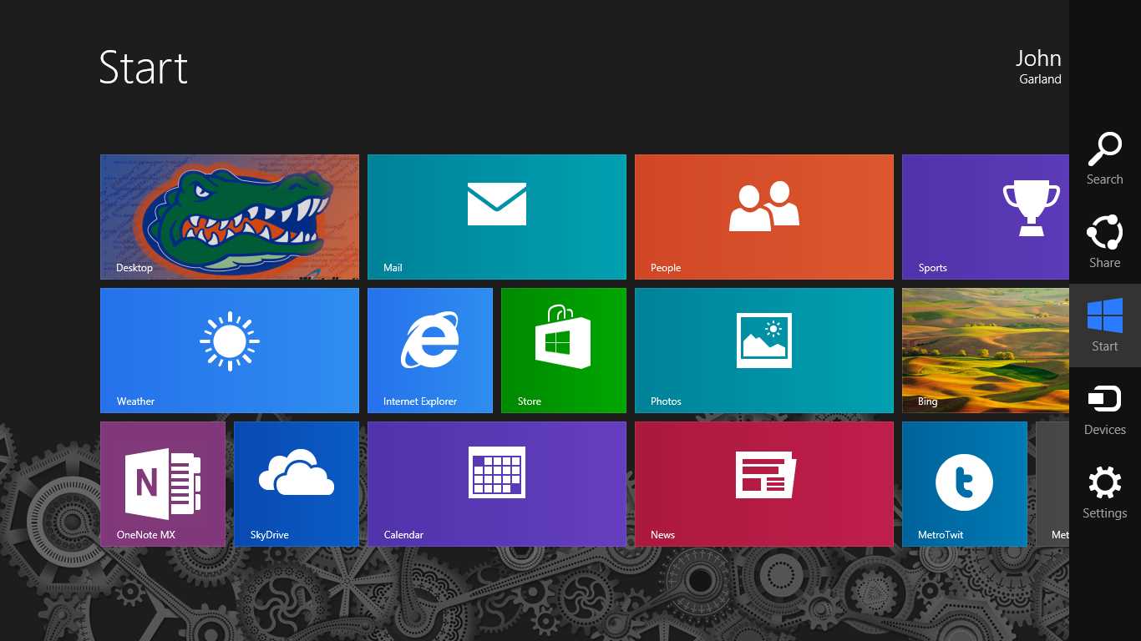Launch the News app
1141x641 pixels.
(763, 483)
